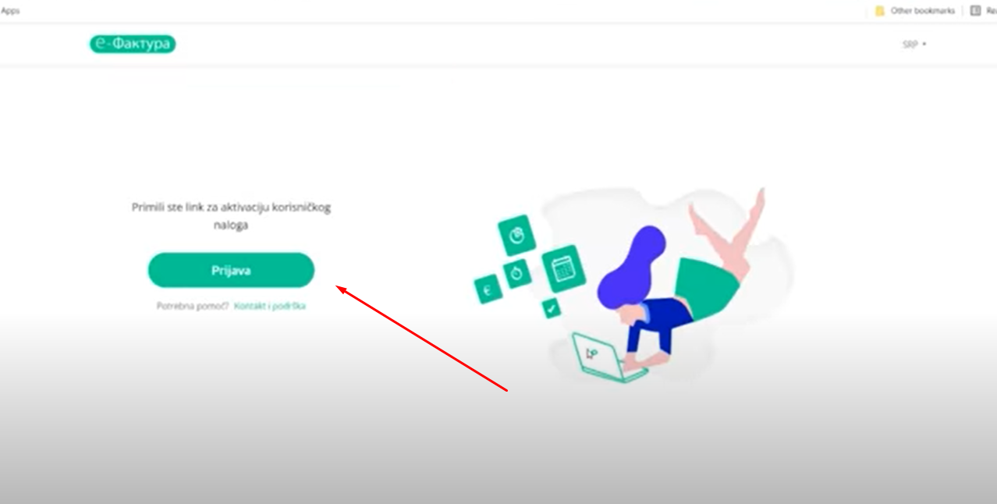Click the laptop in the illustration

pos(608,357)
